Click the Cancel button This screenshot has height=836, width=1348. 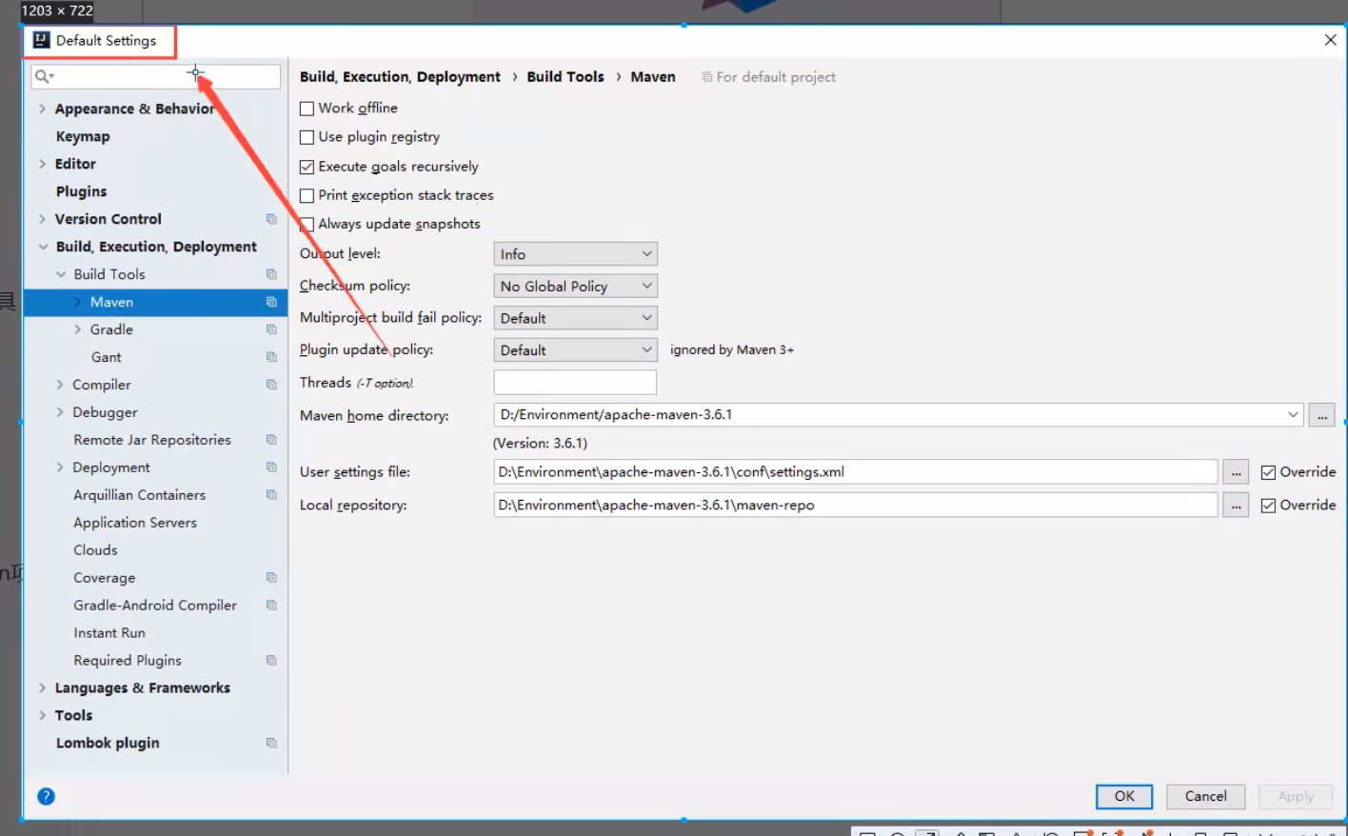[1206, 797]
